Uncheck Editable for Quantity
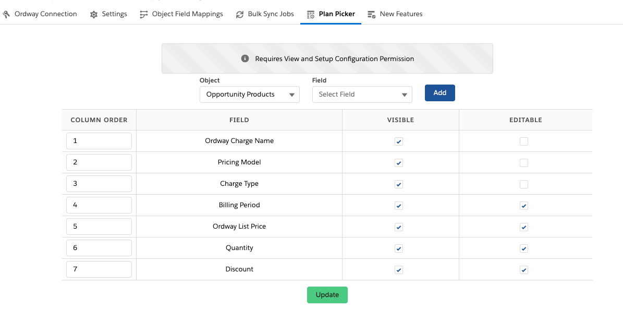This screenshot has width=623, height=320. click(x=524, y=249)
